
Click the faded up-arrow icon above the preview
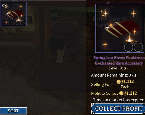(x=109, y=5)
